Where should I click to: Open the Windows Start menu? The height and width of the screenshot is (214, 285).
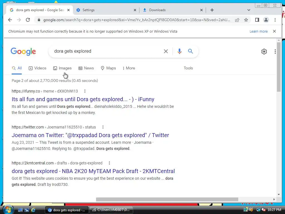pos(8,210)
